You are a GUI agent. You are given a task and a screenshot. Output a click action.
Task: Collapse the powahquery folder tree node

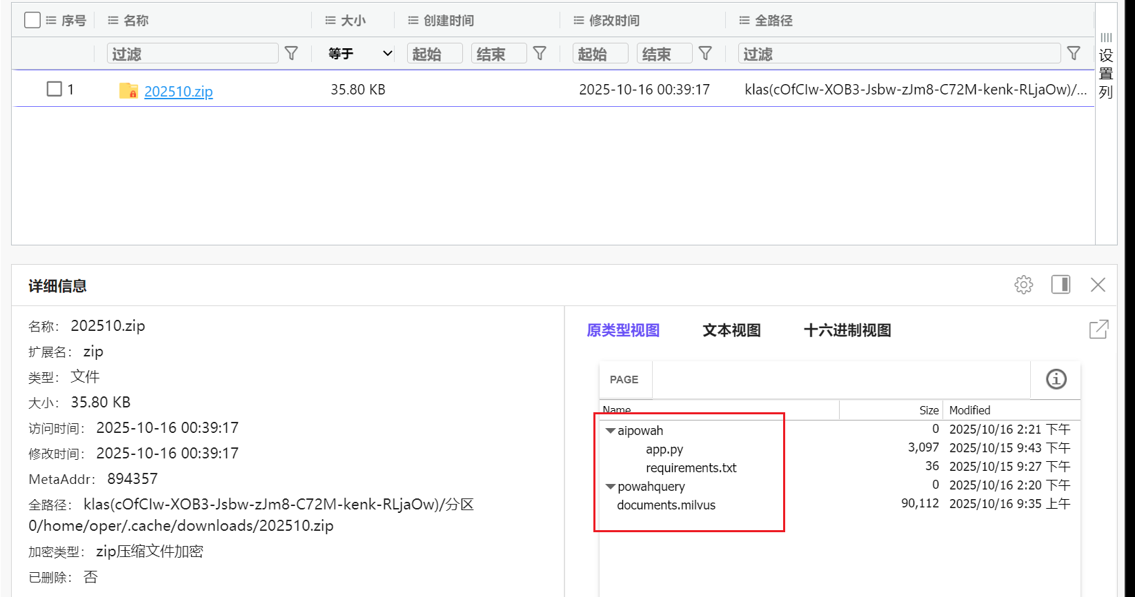point(610,487)
